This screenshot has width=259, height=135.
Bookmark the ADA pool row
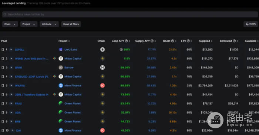(x=3, y=112)
